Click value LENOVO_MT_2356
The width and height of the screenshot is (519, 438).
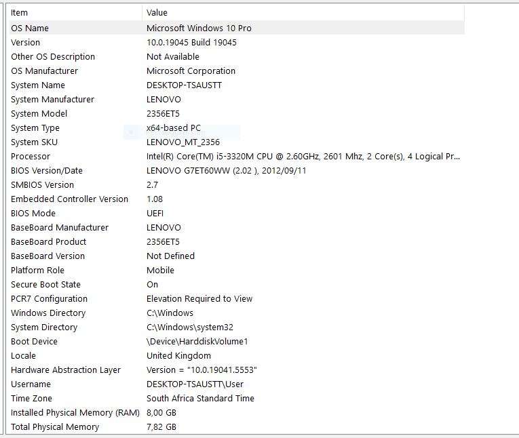183,142
